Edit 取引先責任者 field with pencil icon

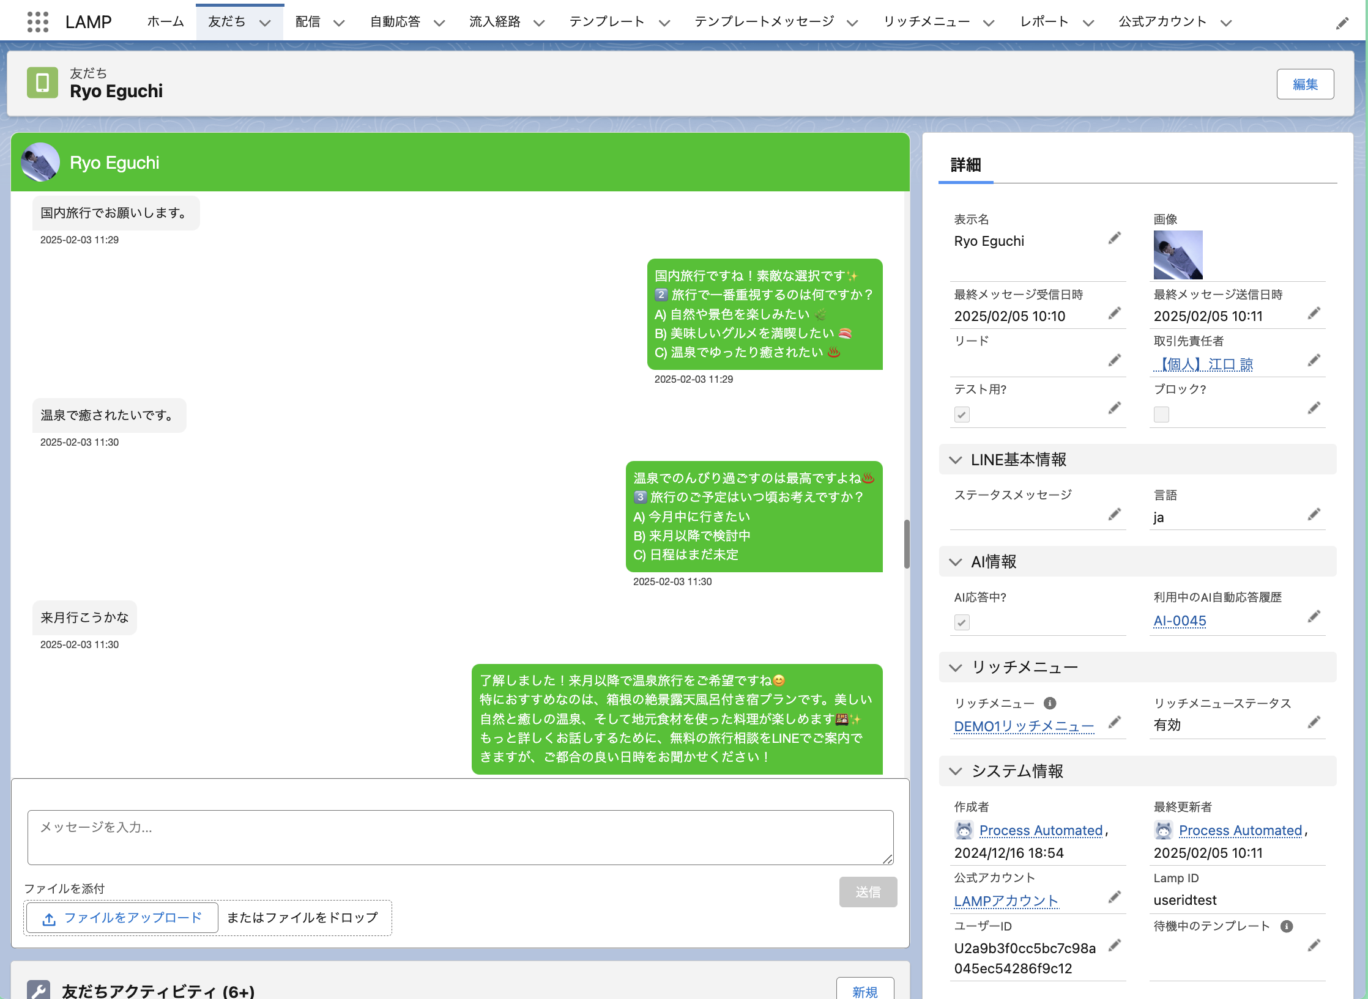pos(1314,361)
